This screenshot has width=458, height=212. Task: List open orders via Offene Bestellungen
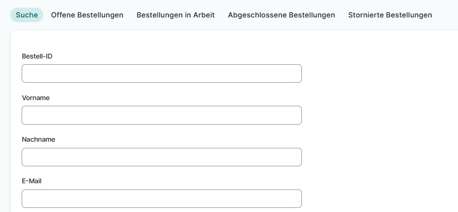tap(87, 15)
